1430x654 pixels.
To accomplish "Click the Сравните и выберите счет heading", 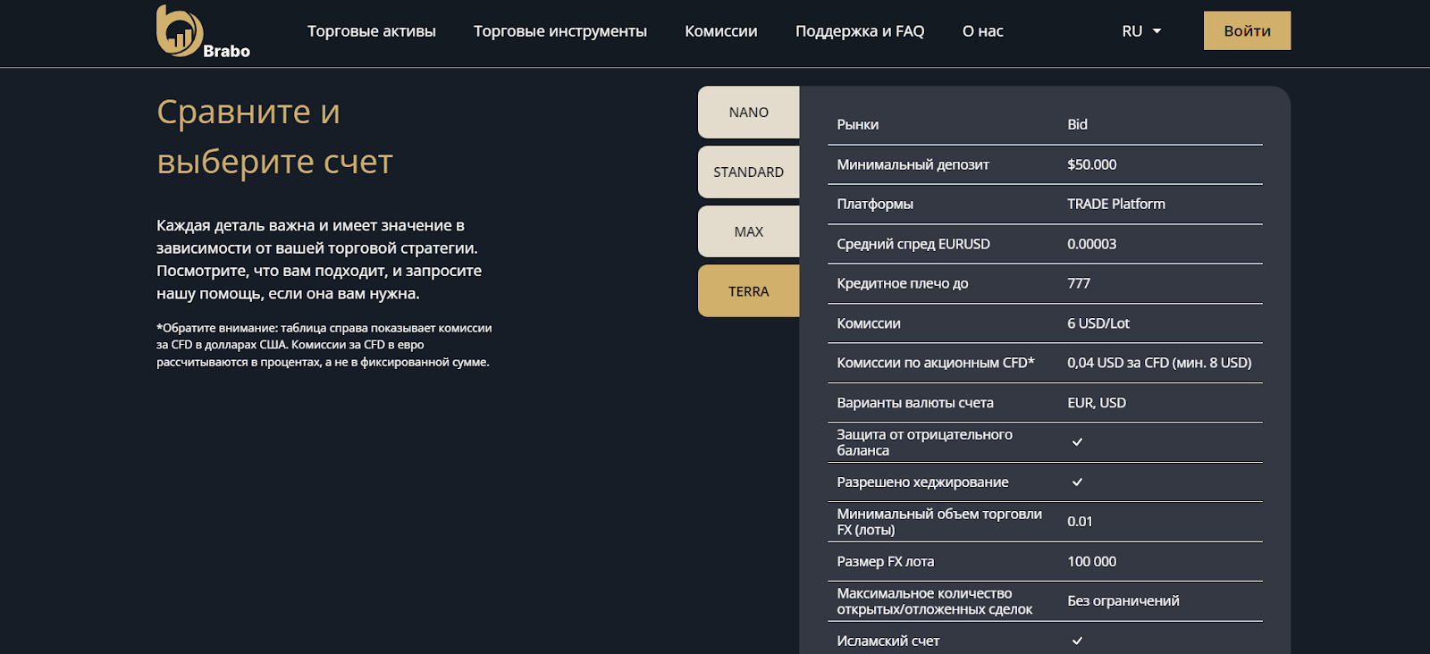I will 275,137.
